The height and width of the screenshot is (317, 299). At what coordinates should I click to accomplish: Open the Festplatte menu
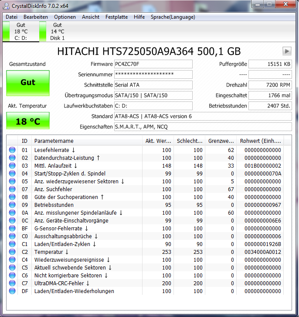click(x=116, y=17)
